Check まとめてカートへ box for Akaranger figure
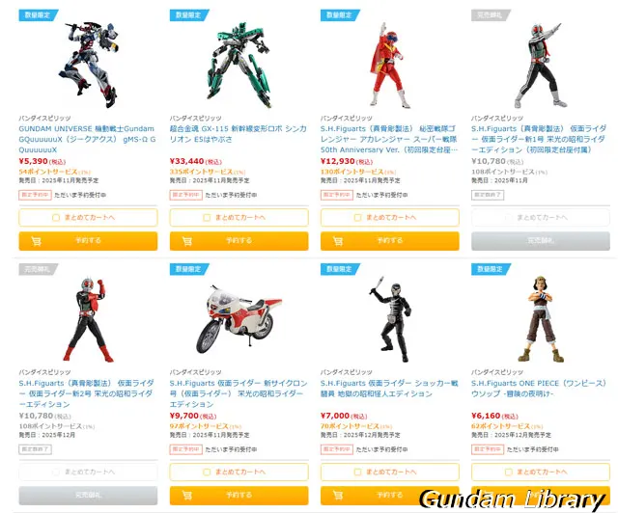 click(x=358, y=217)
